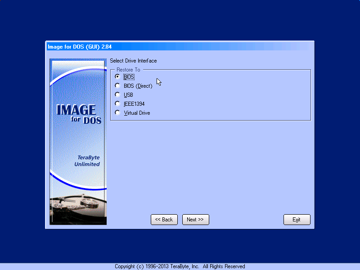The width and height of the screenshot is (360, 270).
Task: Click the white swirl at banner top
Action: [x=76, y=76]
